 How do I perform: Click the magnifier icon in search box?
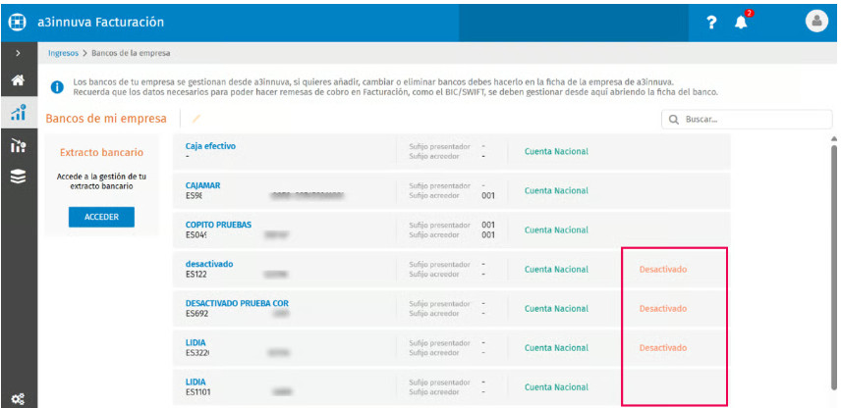click(x=674, y=120)
